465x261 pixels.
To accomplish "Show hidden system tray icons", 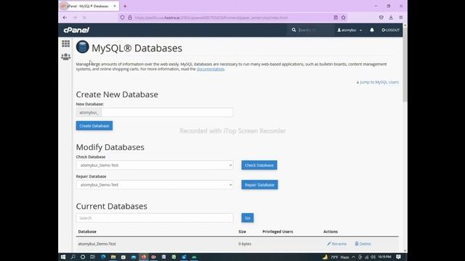I will pos(354,257).
